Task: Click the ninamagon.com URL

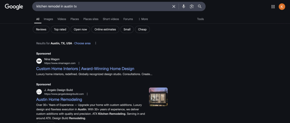Action: [x=60, y=63]
